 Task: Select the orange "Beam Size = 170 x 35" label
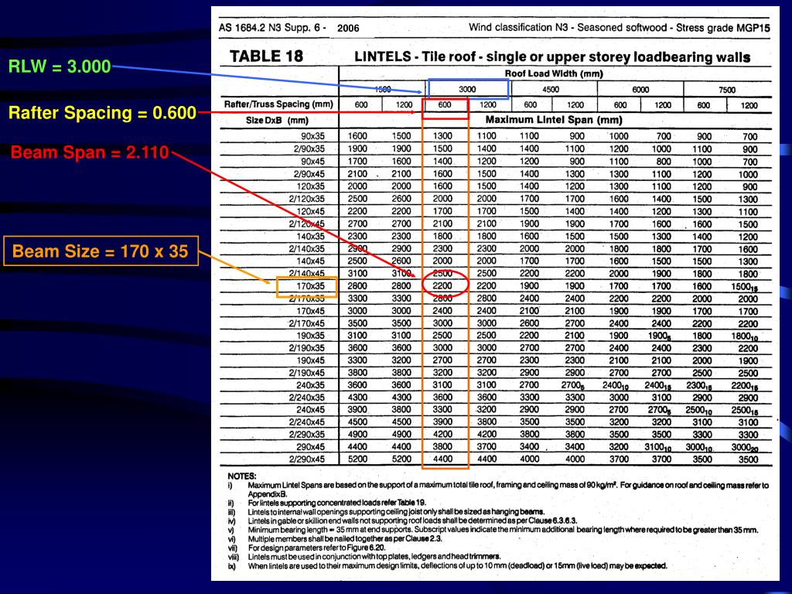pos(101,251)
